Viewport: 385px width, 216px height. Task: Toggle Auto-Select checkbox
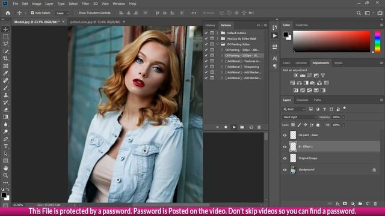coord(32,13)
